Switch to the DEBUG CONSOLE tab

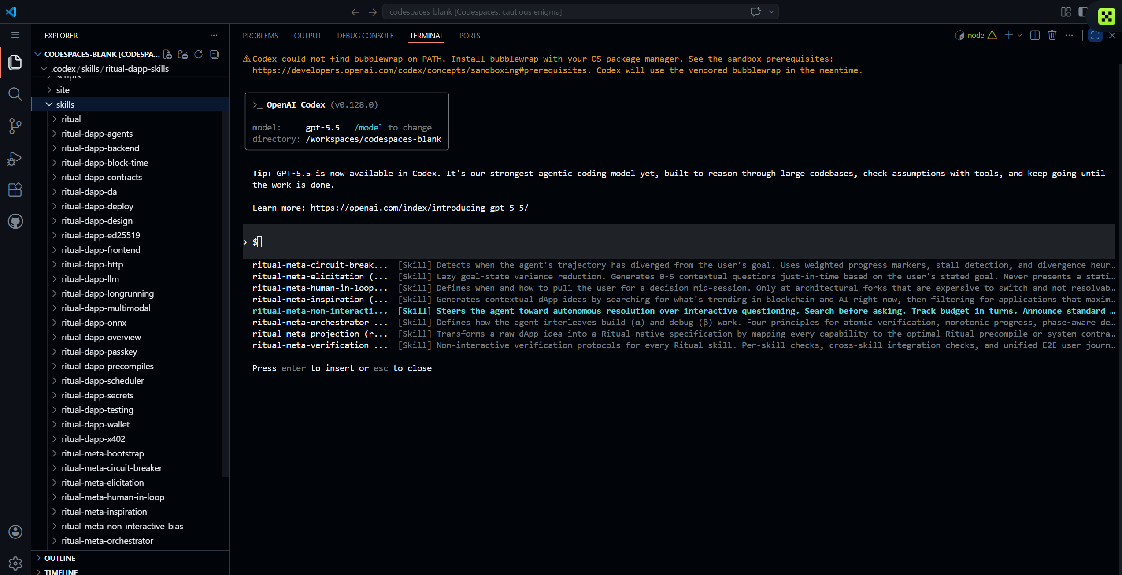pos(365,36)
